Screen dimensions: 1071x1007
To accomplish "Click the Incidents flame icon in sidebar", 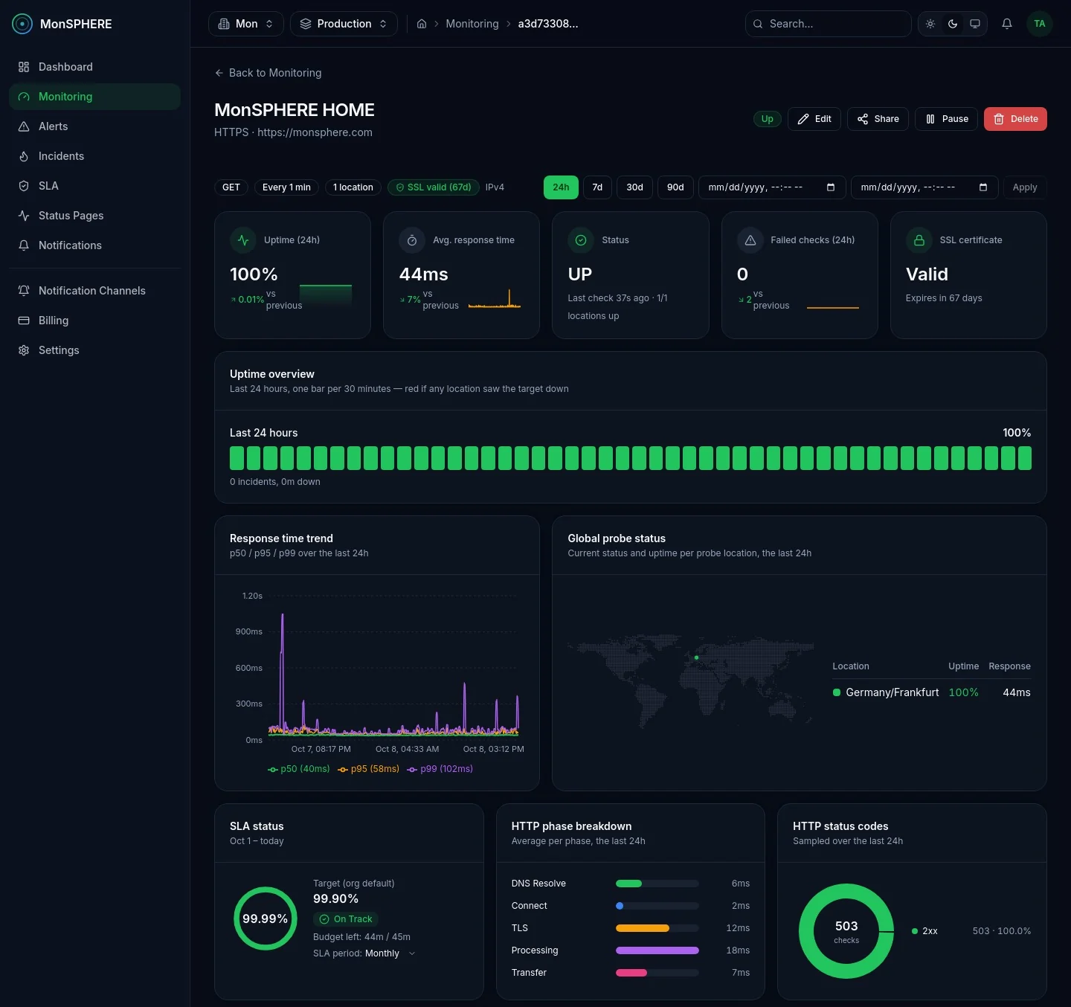I will coord(24,156).
